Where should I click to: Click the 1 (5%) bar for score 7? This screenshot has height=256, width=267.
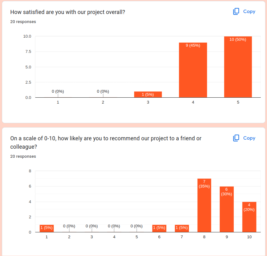coord(182,228)
